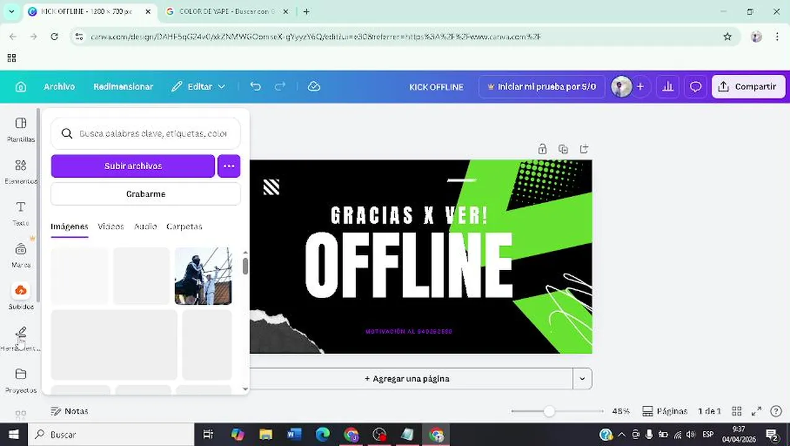Expand the add page options chevron
Screen dimensions: 790x446
coord(582,378)
